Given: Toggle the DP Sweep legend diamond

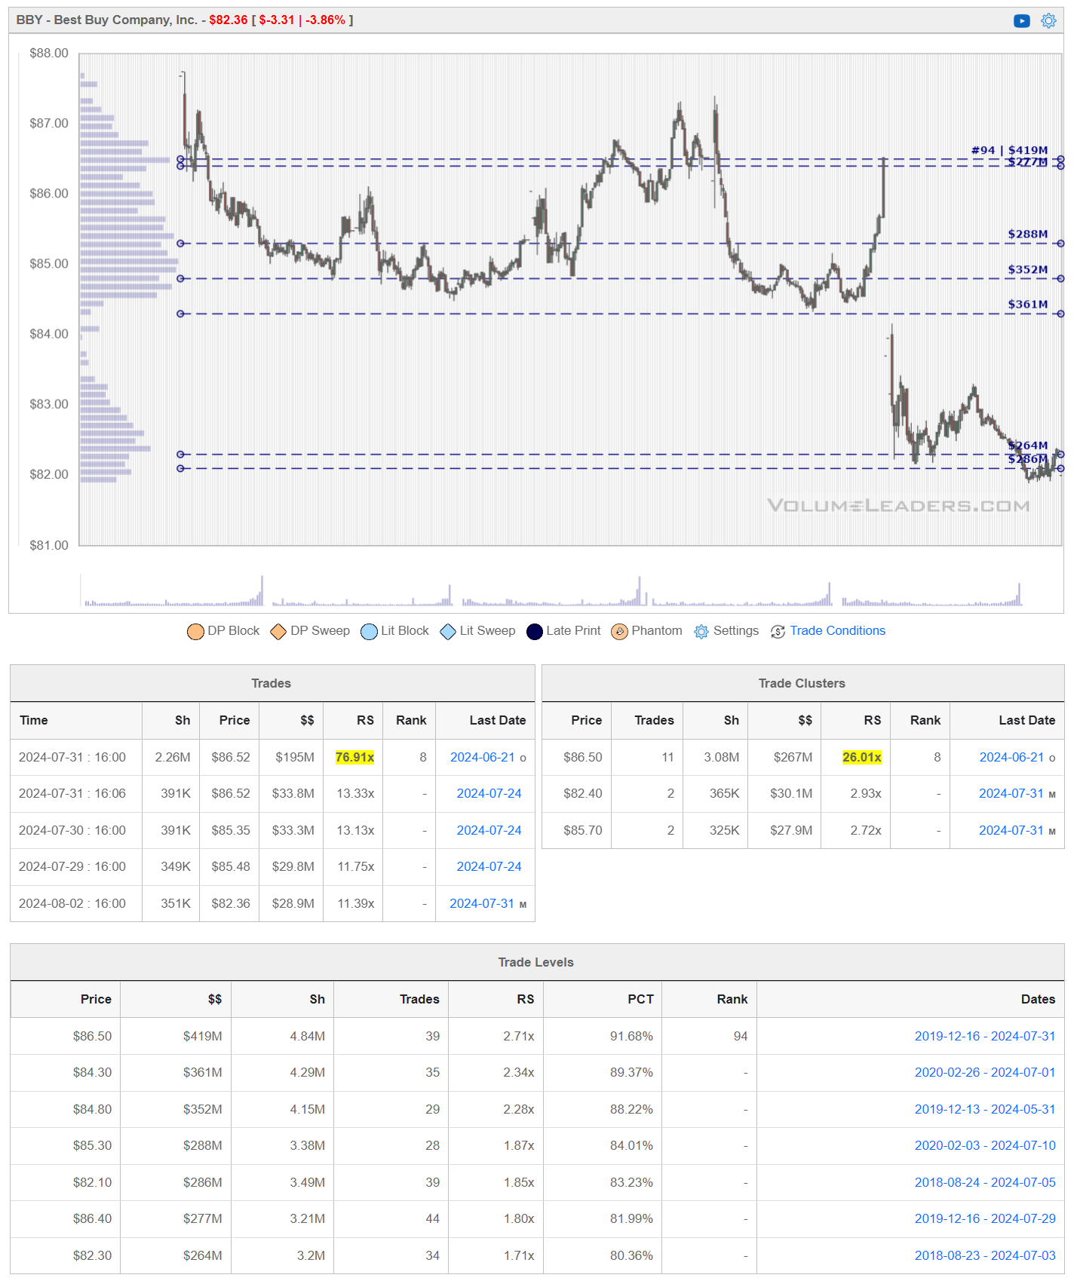Looking at the screenshot, I should point(278,632).
